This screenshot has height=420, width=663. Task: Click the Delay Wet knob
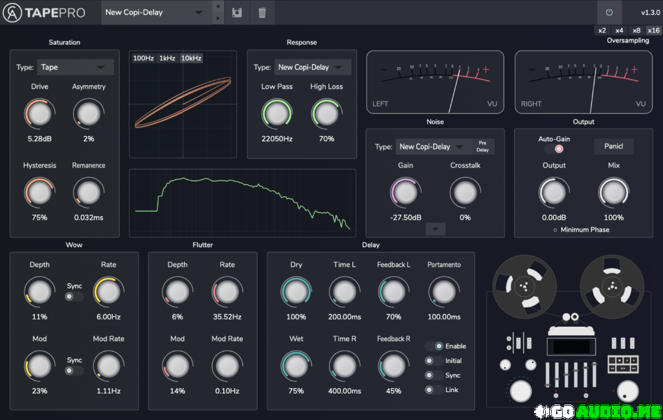296,366
